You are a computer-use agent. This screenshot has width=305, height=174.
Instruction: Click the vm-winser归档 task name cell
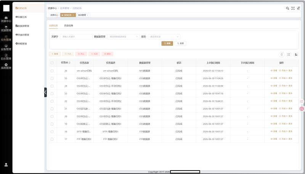84,71
